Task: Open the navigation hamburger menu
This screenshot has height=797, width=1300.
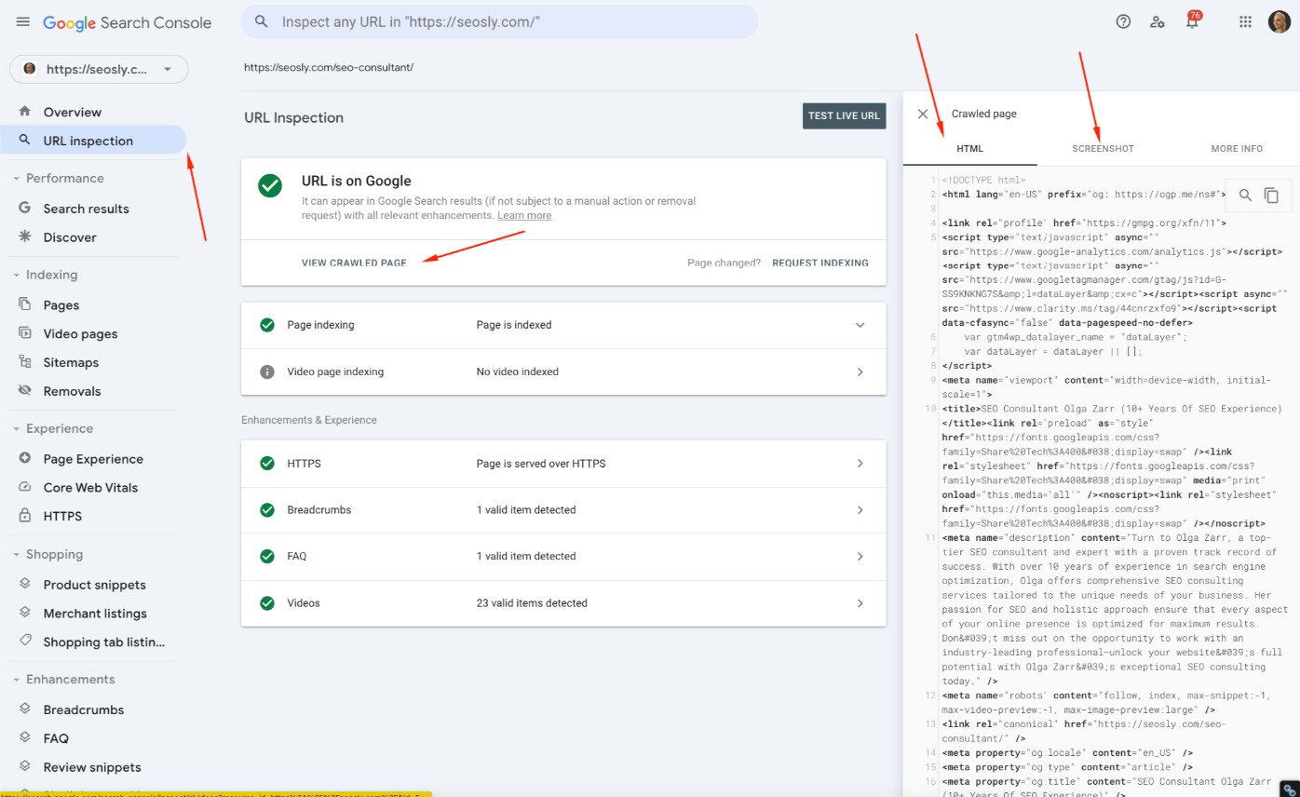Action: (23, 22)
